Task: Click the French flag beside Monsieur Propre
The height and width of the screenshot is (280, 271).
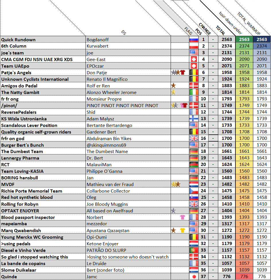Action: tap(194, 99)
